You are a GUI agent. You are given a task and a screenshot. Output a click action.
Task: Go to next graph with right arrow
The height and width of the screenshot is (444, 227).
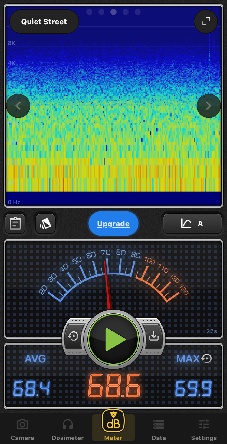point(209,106)
